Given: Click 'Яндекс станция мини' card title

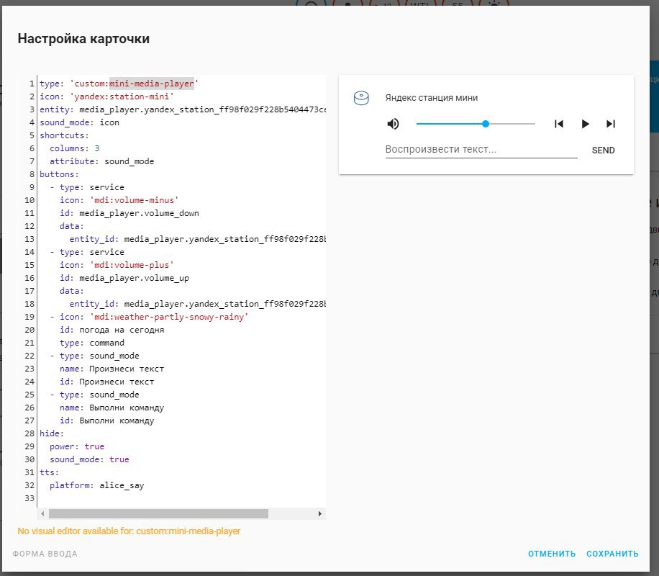Looking at the screenshot, I should (x=431, y=98).
